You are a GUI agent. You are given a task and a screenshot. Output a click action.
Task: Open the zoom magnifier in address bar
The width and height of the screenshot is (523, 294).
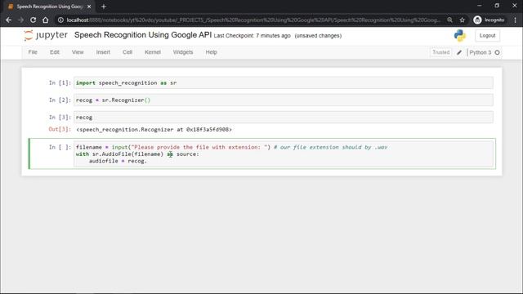pyautogui.click(x=450, y=20)
